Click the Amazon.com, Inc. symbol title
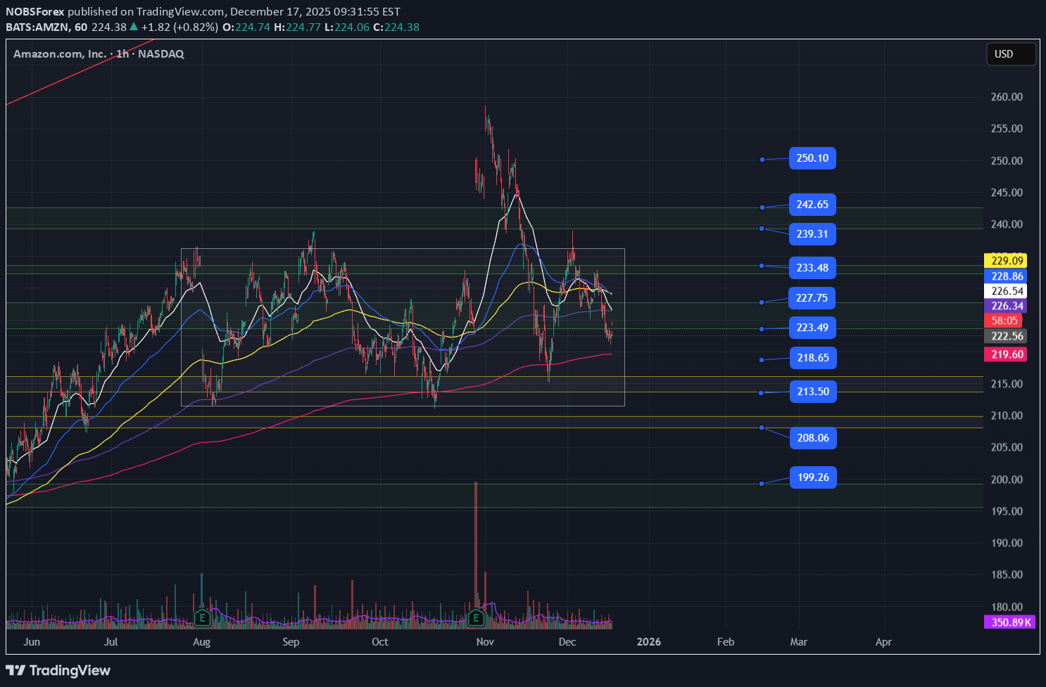Screen dimensions: 1046x687 click(x=60, y=54)
